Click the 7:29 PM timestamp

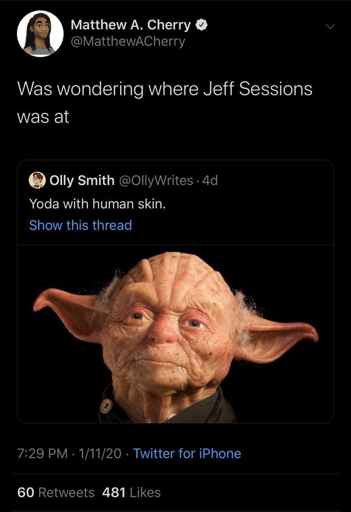click(x=42, y=453)
